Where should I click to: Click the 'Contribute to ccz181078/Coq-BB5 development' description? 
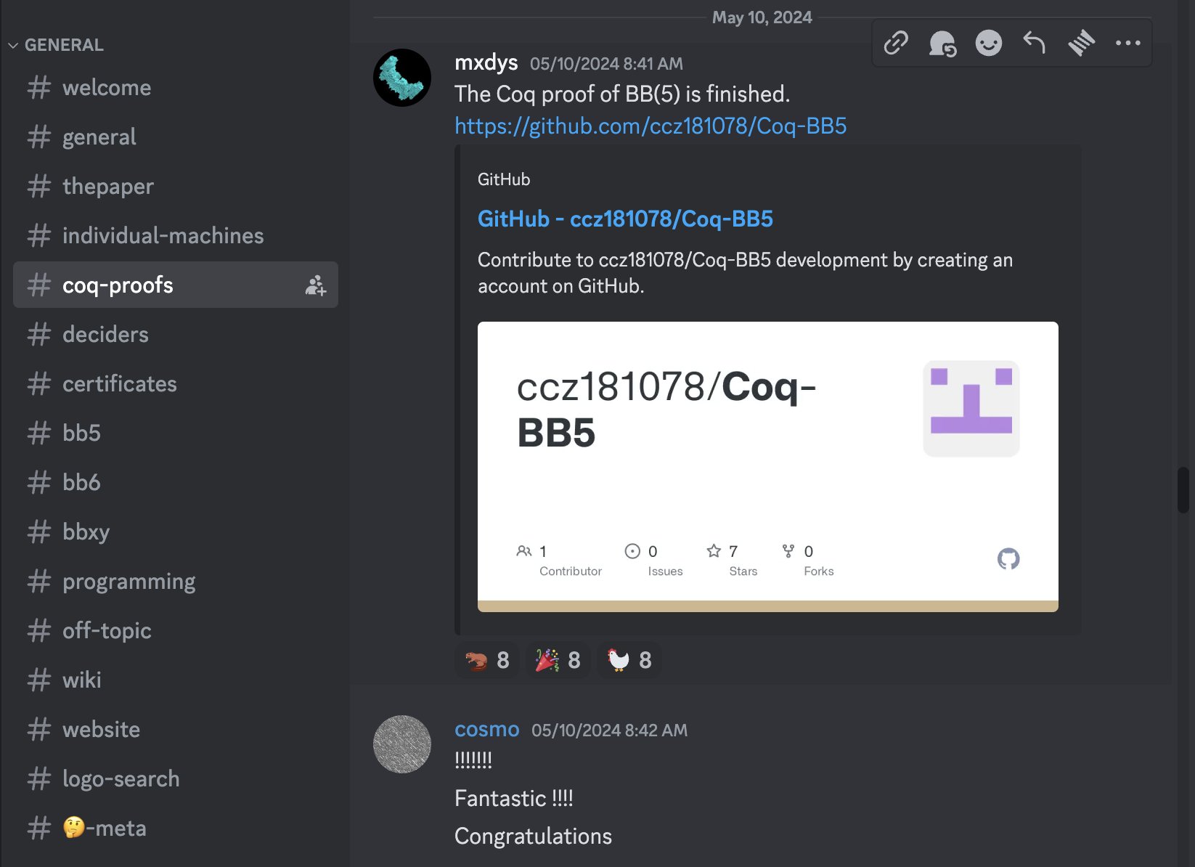click(x=745, y=273)
